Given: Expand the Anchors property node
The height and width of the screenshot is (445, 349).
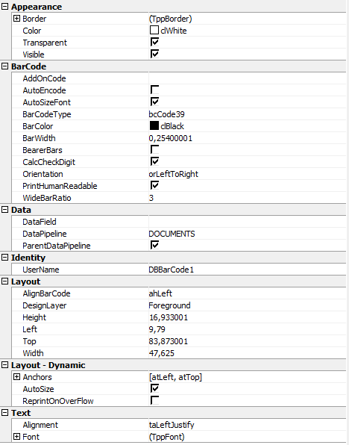Looking at the screenshot, I should coord(16,377).
